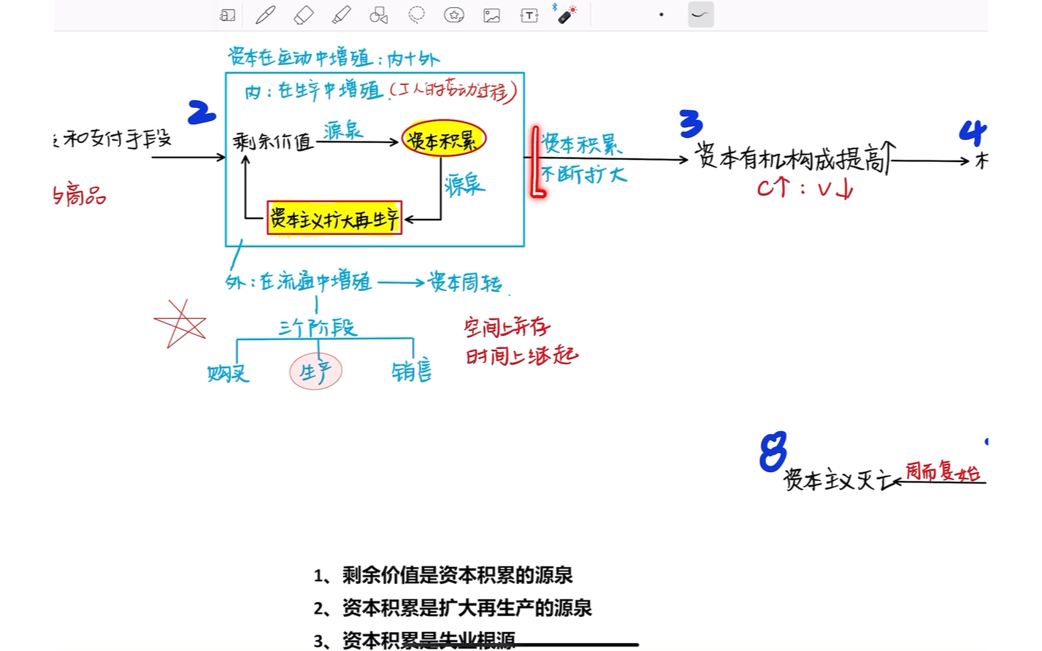Viewport: 1042px width, 651px height.
Task: Click the 销售 stage label
Action: click(x=412, y=371)
